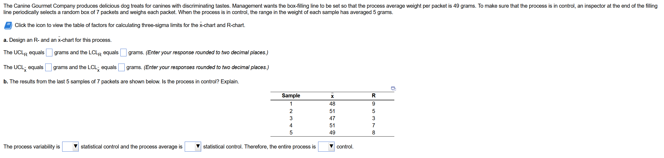Image resolution: width=664 pixels, height=158 pixels.
Task: Click the range value 8 for sample 5
Action: pos(373,133)
